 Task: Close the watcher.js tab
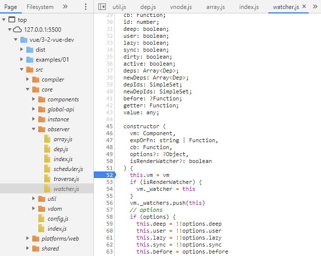[304, 6]
